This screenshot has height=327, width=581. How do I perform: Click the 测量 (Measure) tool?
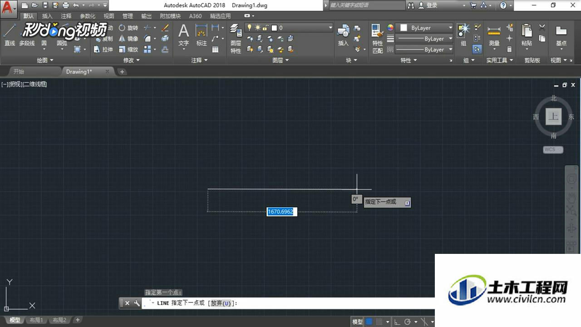494,35
